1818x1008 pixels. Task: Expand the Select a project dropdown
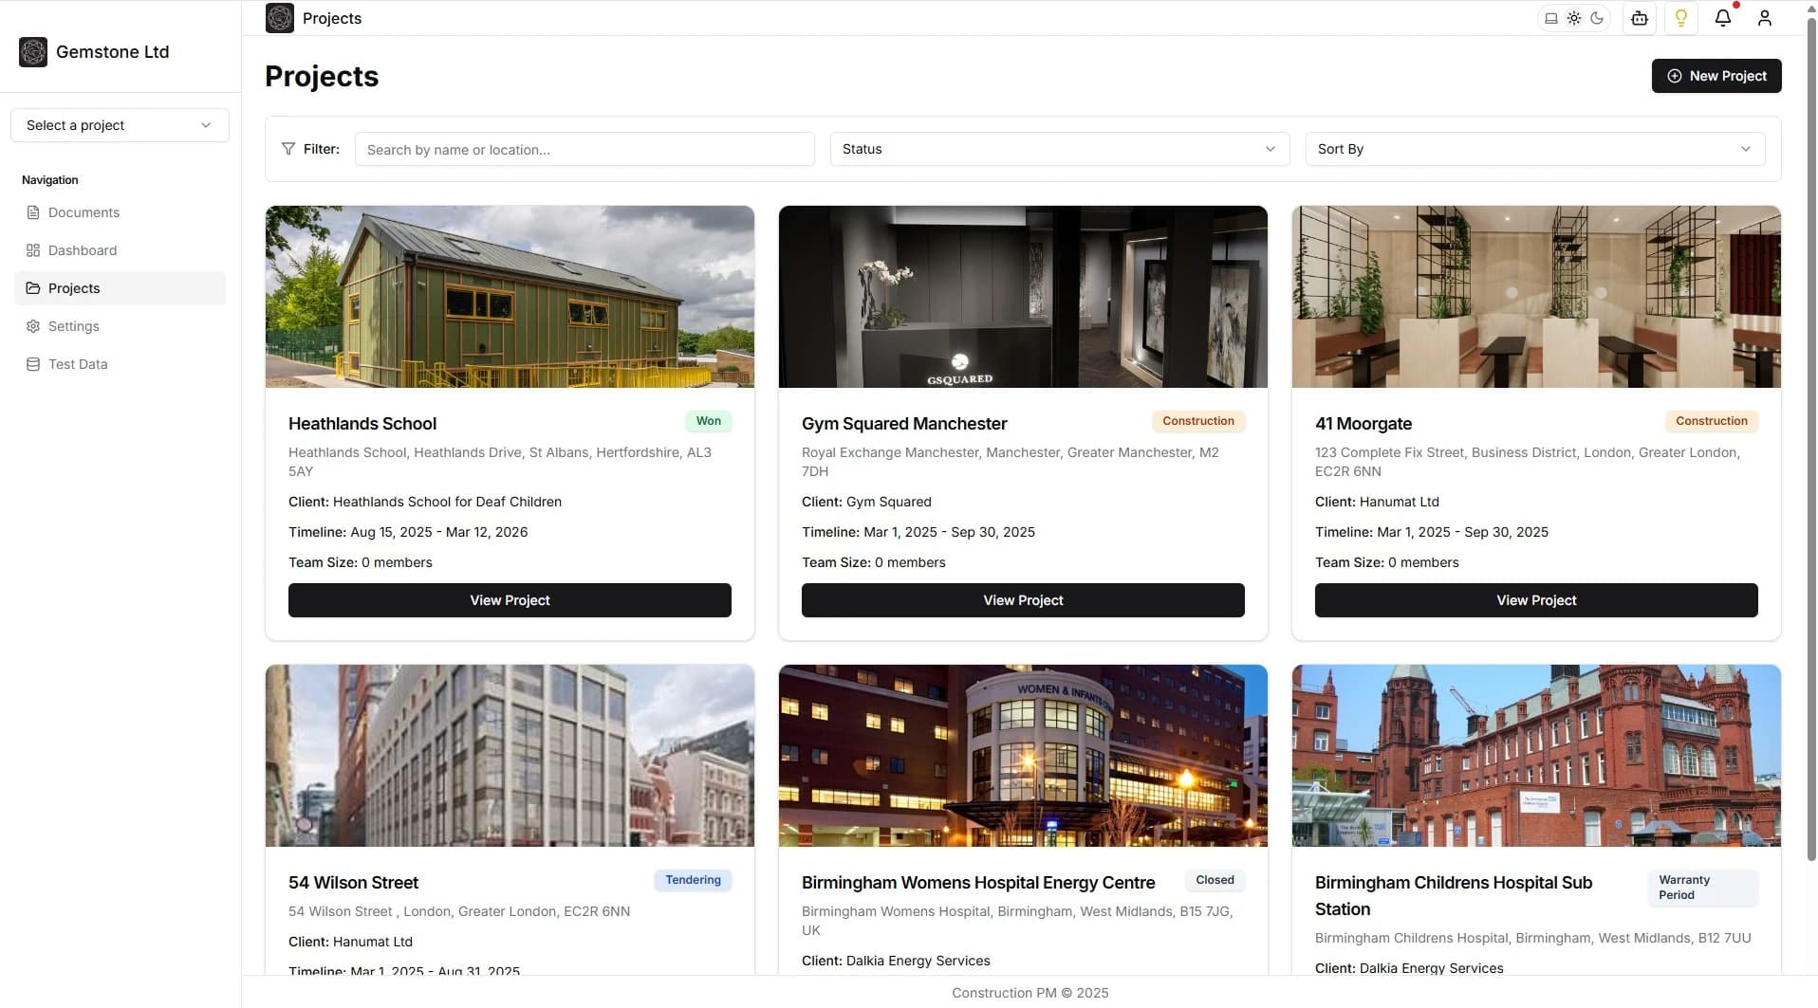click(x=119, y=124)
